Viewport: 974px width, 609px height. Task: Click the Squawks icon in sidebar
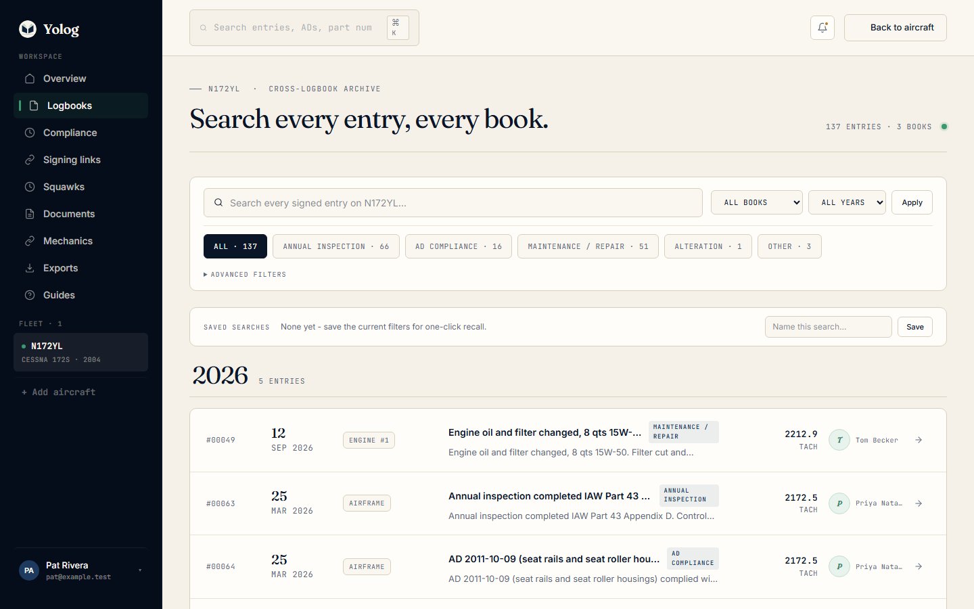[30, 187]
